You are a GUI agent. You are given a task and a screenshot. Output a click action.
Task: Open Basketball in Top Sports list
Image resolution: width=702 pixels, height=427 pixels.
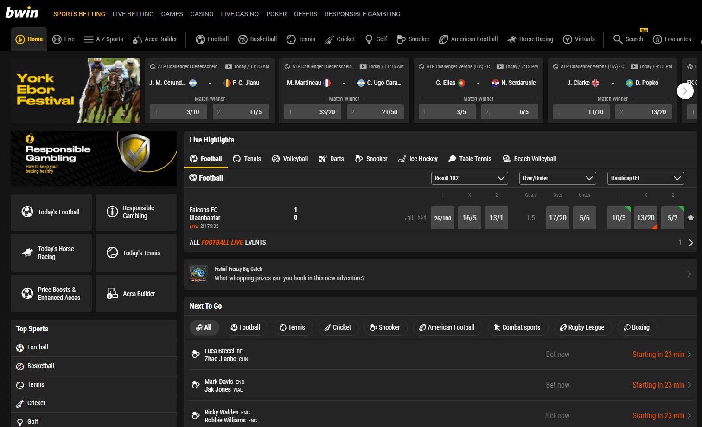[94, 366]
